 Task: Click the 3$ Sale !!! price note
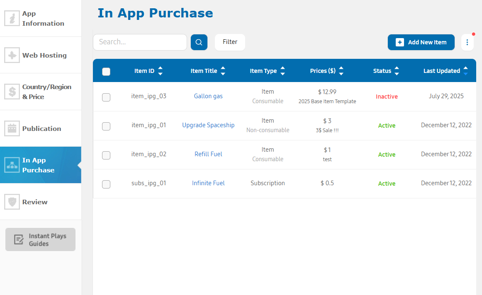(x=327, y=131)
